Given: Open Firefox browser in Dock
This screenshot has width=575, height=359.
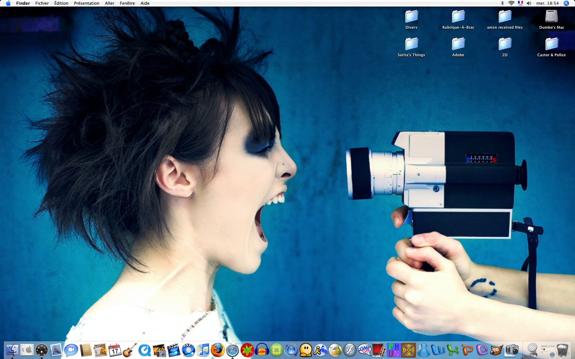Looking at the screenshot, I should pyautogui.click(x=218, y=350).
